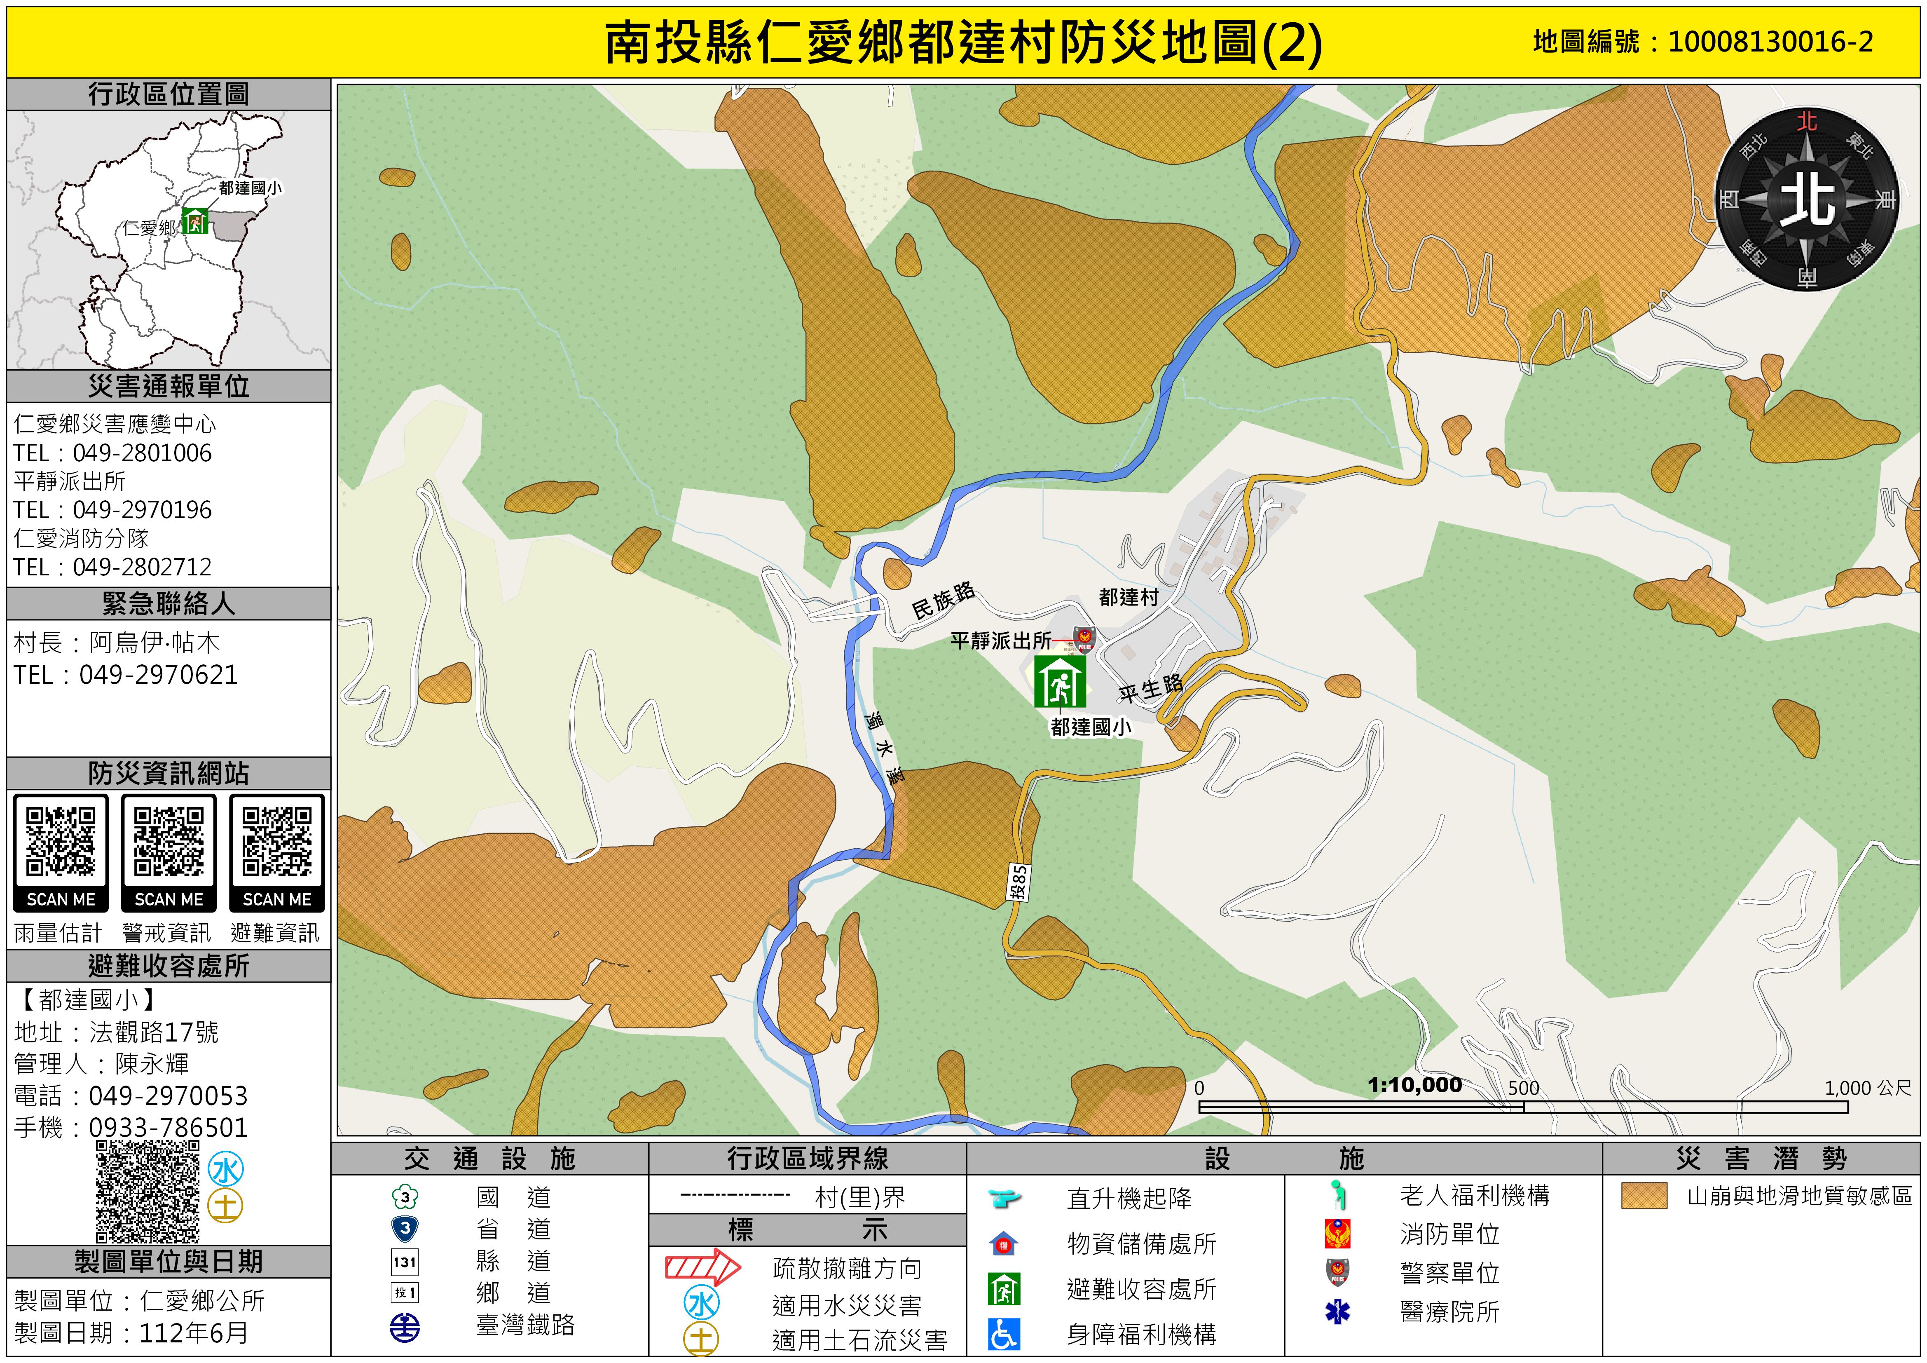Click the Taiwan Railway legend symbol
Image resolution: width=1927 pixels, height=1363 pixels.
[405, 1328]
